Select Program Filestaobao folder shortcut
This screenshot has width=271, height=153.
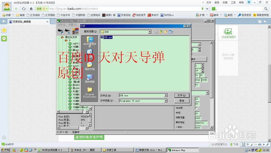(x=90, y=93)
